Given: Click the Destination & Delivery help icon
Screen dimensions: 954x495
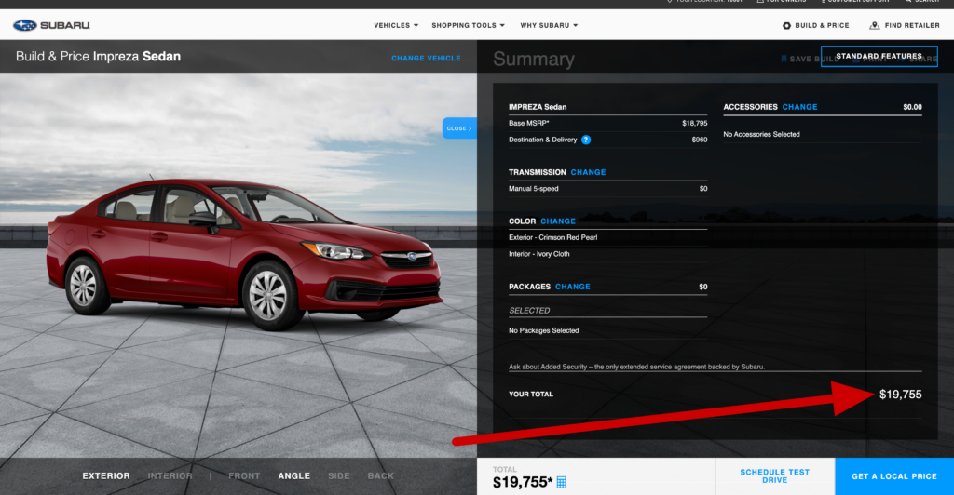Looking at the screenshot, I should tap(586, 140).
